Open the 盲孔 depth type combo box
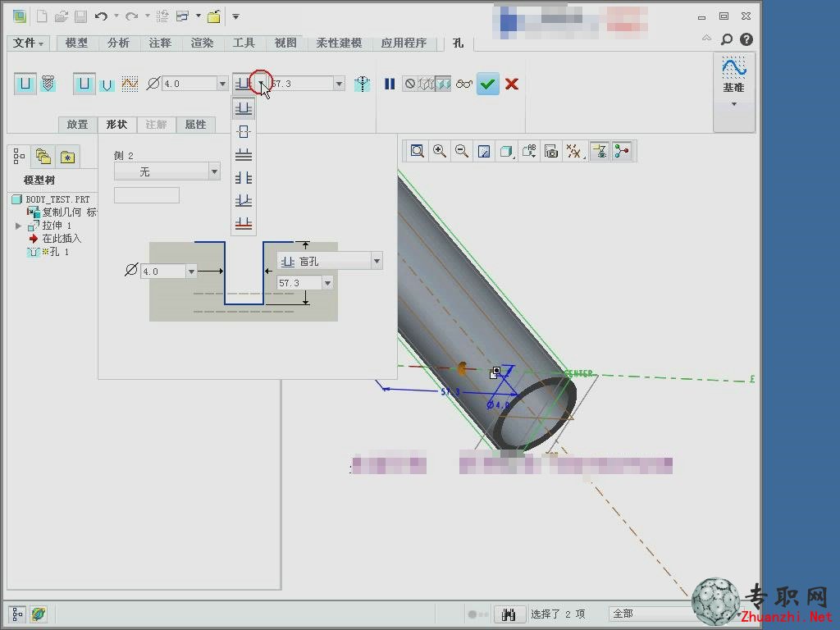Screen dimensions: 840x630 click(330, 262)
